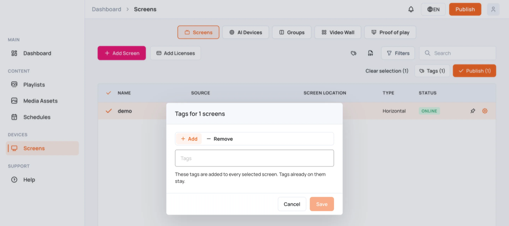Click the STATUS column header
The image size is (509, 226).
point(428,93)
